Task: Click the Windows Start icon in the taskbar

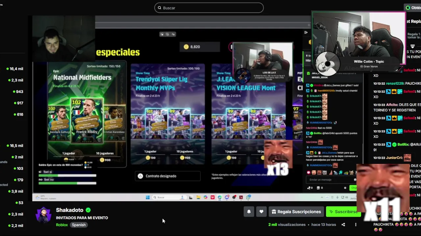Action: pyautogui.click(x=148, y=197)
